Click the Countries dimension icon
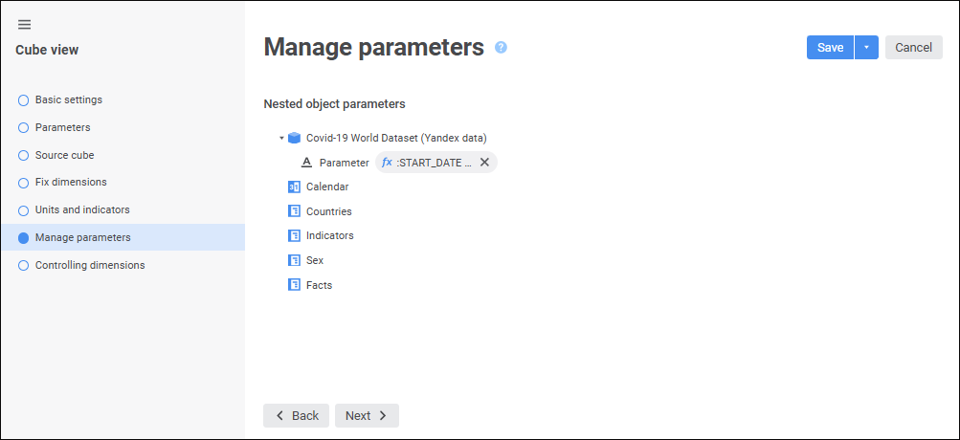Screen dimensions: 960x440 coord(294,211)
